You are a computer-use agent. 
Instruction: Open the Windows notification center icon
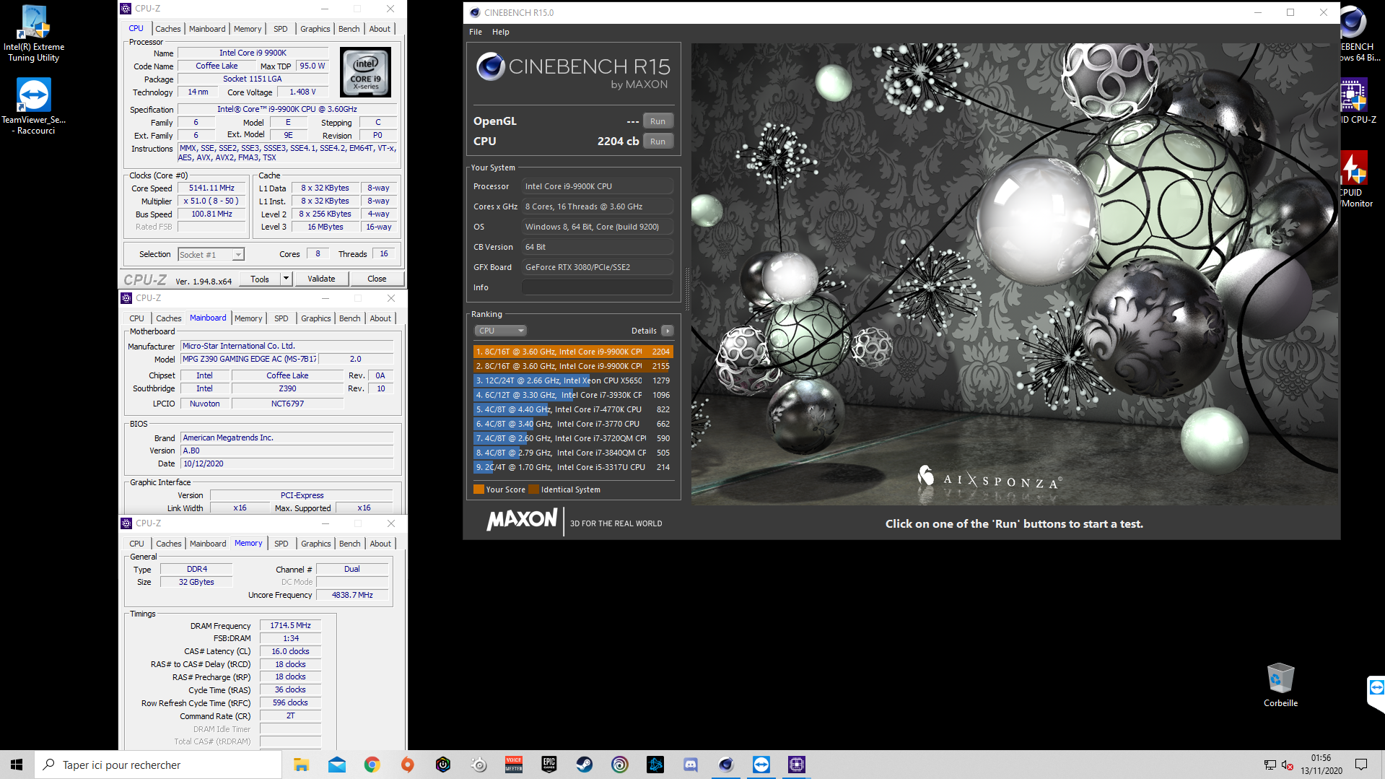click(1361, 765)
